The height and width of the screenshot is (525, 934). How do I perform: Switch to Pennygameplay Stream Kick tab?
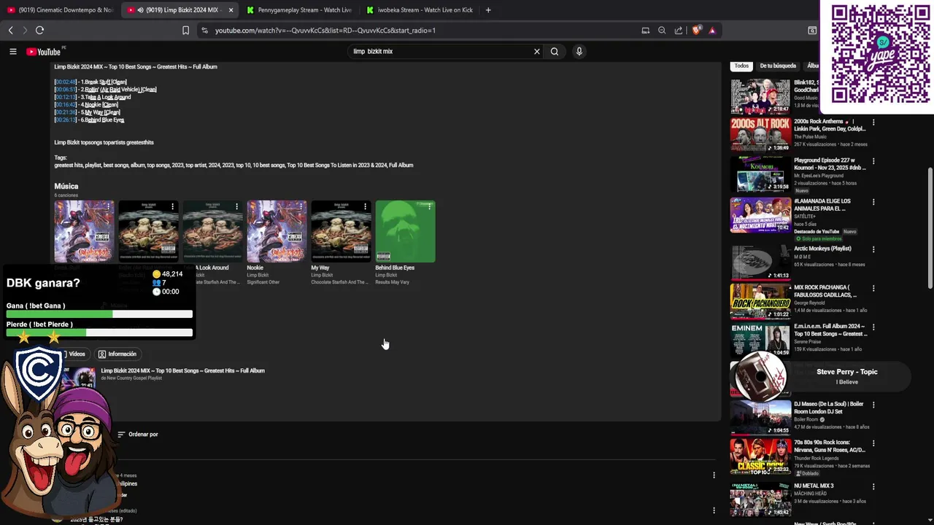[x=298, y=10]
